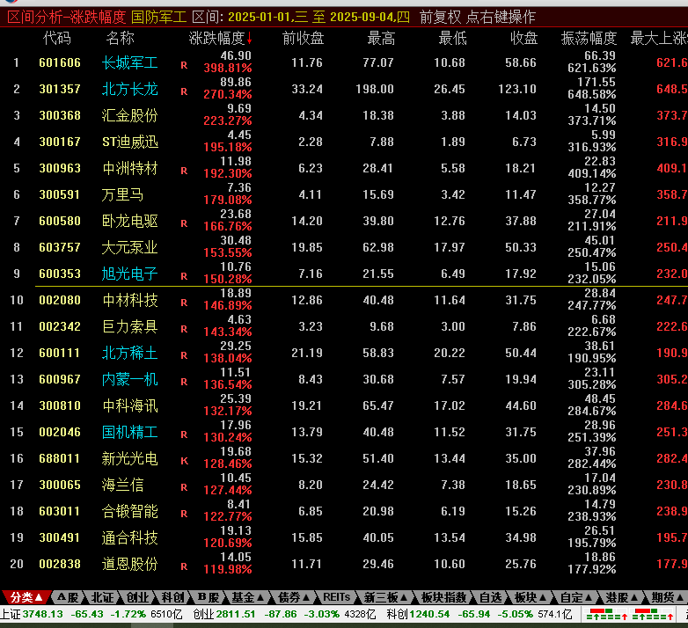Expand the 板块 tab menu

tap(530, 597)
